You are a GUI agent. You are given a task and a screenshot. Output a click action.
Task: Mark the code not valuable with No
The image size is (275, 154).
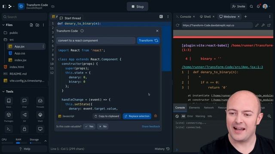point(103,127)
